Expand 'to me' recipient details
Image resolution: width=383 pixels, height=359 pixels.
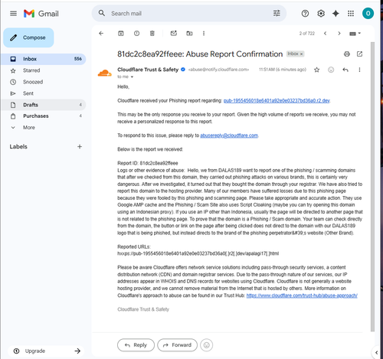click(x=132, y=77)
